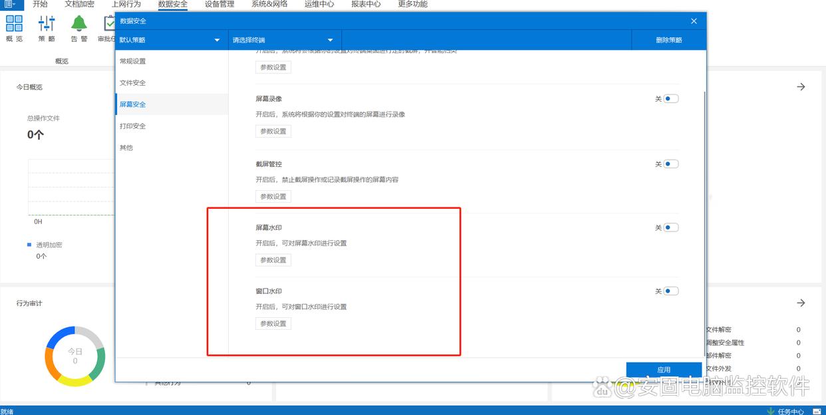Click the 概览 overview grid icon
The image size is (826, 415).
[x=14, y=24]
